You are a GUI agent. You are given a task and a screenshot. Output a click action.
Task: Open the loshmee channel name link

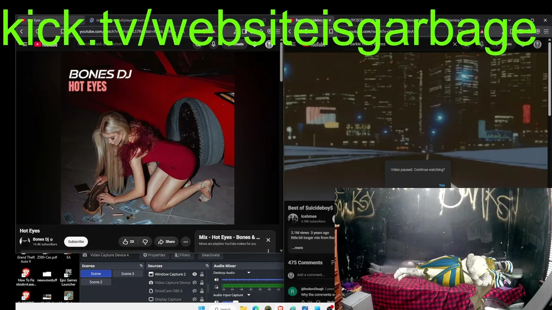point(309,216)
